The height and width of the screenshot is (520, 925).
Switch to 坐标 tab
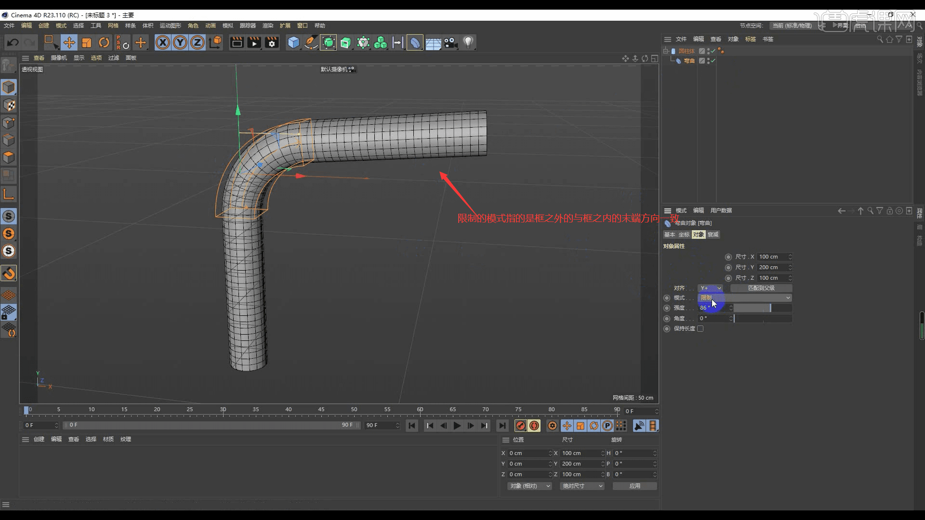click(684, 234)
